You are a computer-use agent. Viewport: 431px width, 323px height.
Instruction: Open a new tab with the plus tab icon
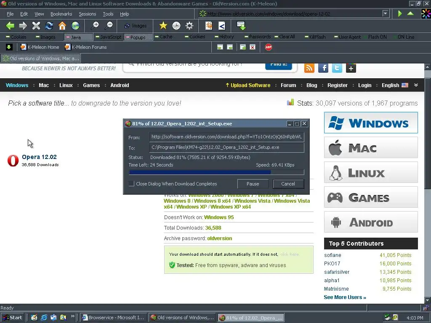tap(243, 47)
